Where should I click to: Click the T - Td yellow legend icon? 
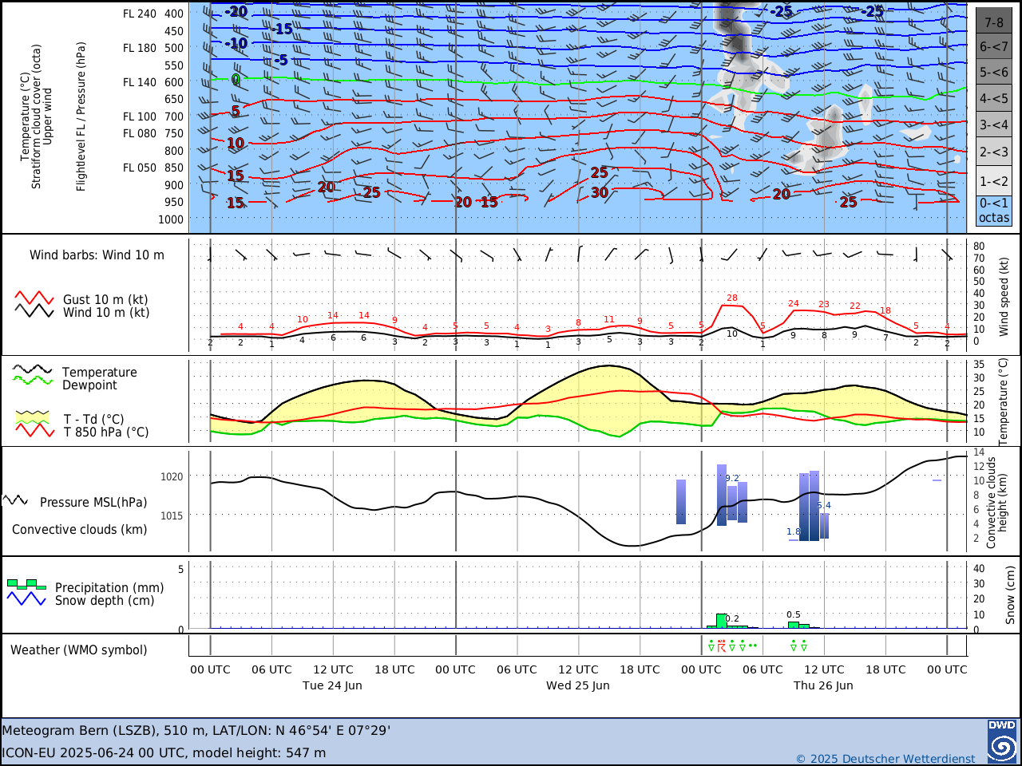(x=33, y=417)
